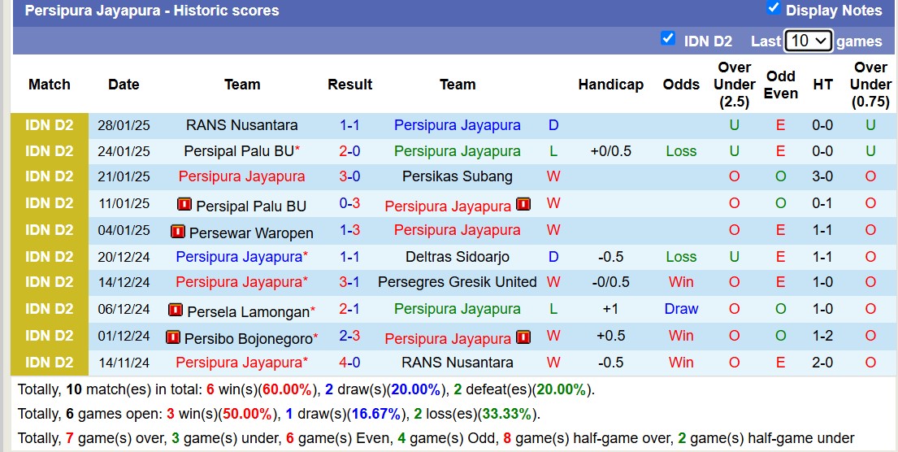Click the Match column header
Screen dimensions: 898x452
[x=50, y=85]
